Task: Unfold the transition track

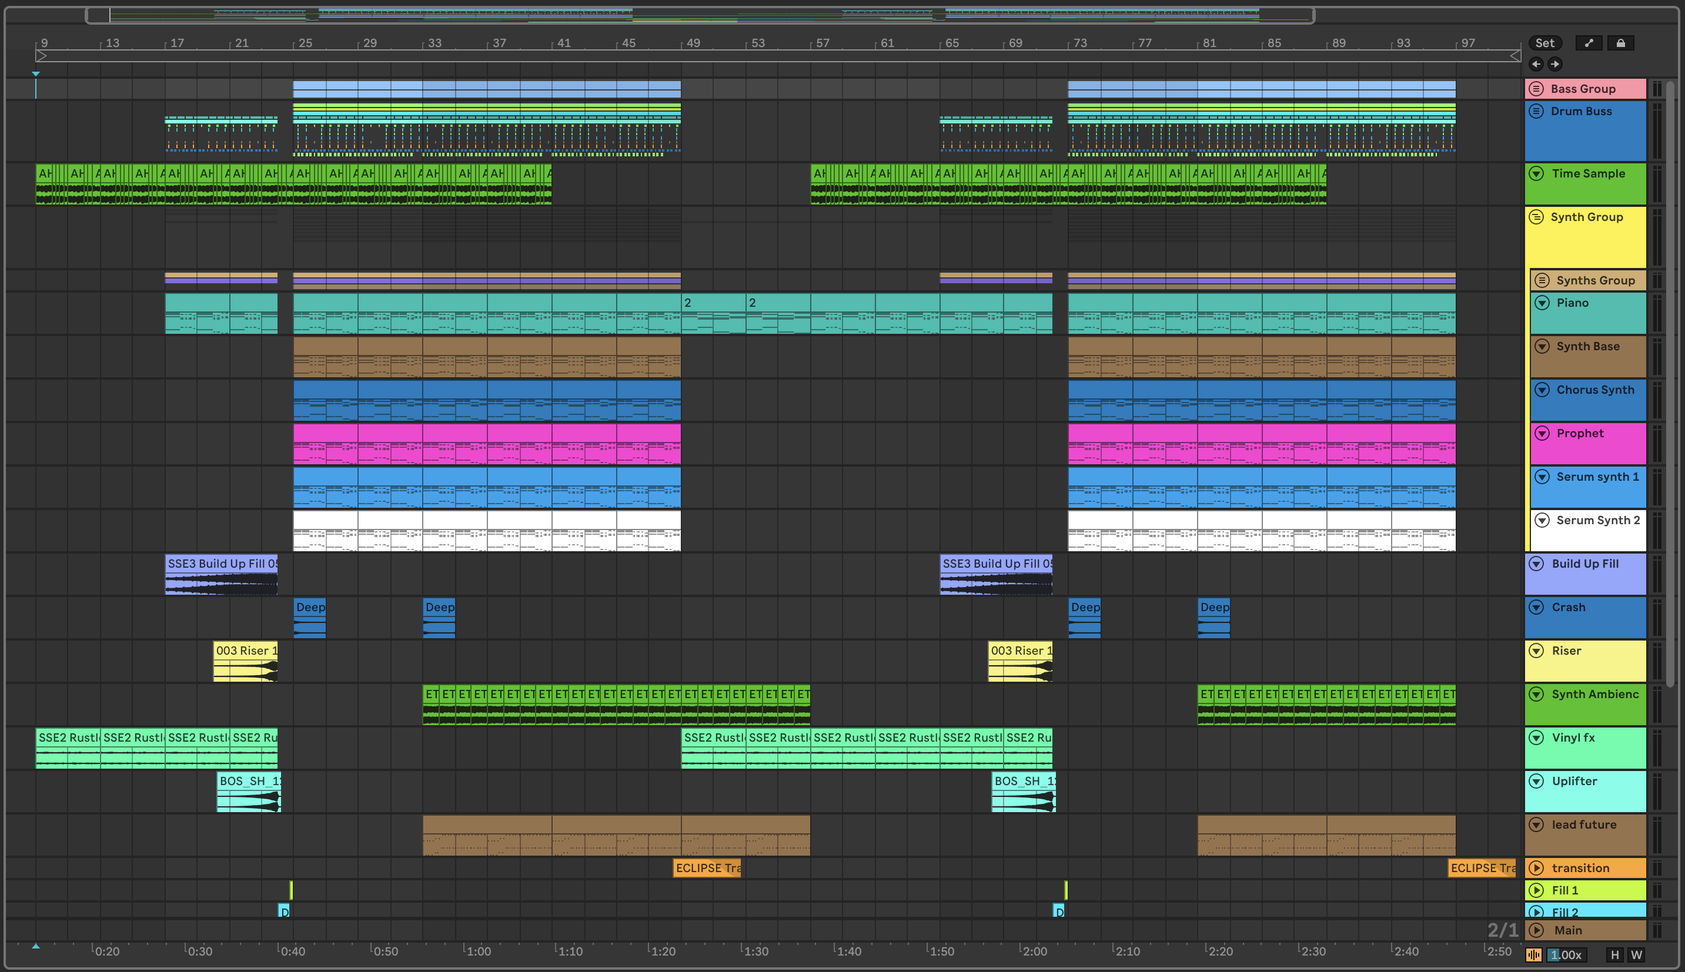Action: pos(1537,868)
